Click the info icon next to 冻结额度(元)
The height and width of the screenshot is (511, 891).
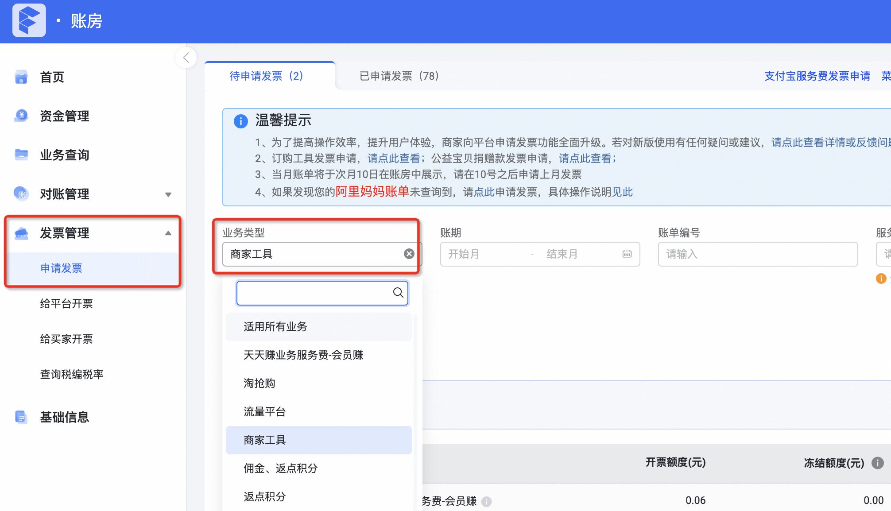(877, 463)
